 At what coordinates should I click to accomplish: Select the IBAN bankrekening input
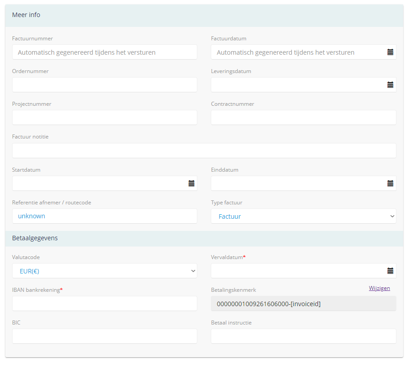[x=104, y=303]
